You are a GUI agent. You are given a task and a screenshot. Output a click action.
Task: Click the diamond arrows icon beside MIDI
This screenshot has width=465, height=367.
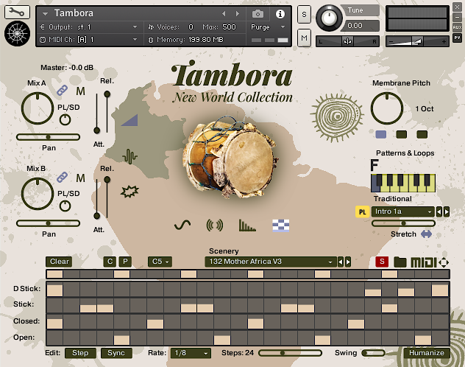tap(444, 262)
